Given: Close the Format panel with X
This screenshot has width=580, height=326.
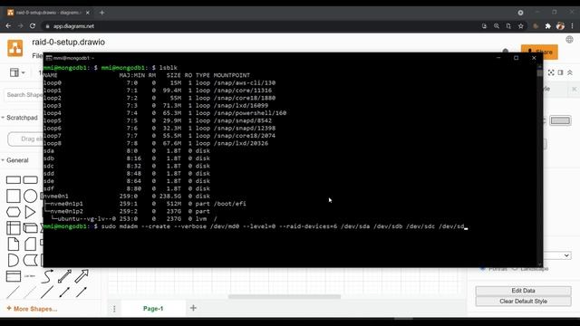Looking at the screenshot, I should pos(574,89).
